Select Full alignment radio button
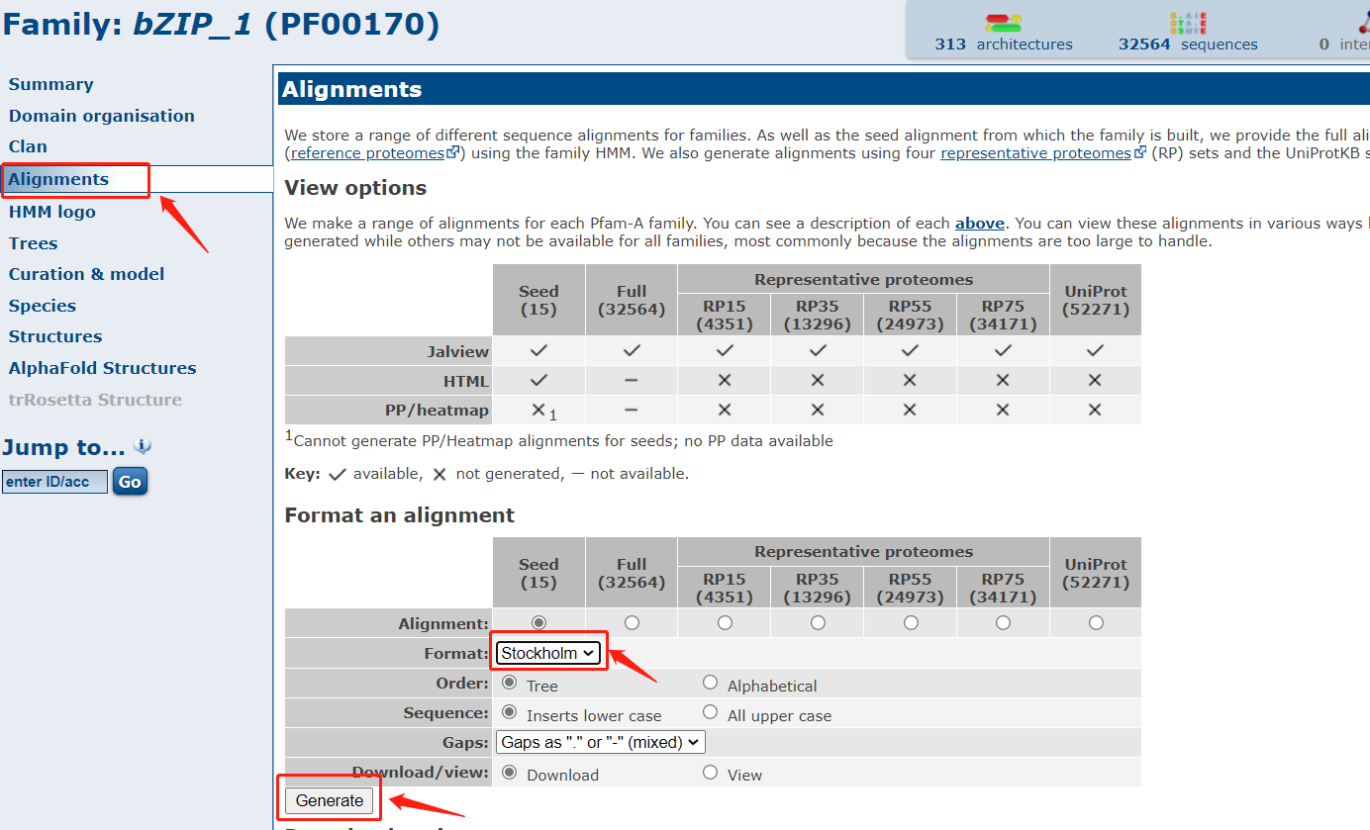Viewport: 1370px width, 830px height. (x=632, y=622)
